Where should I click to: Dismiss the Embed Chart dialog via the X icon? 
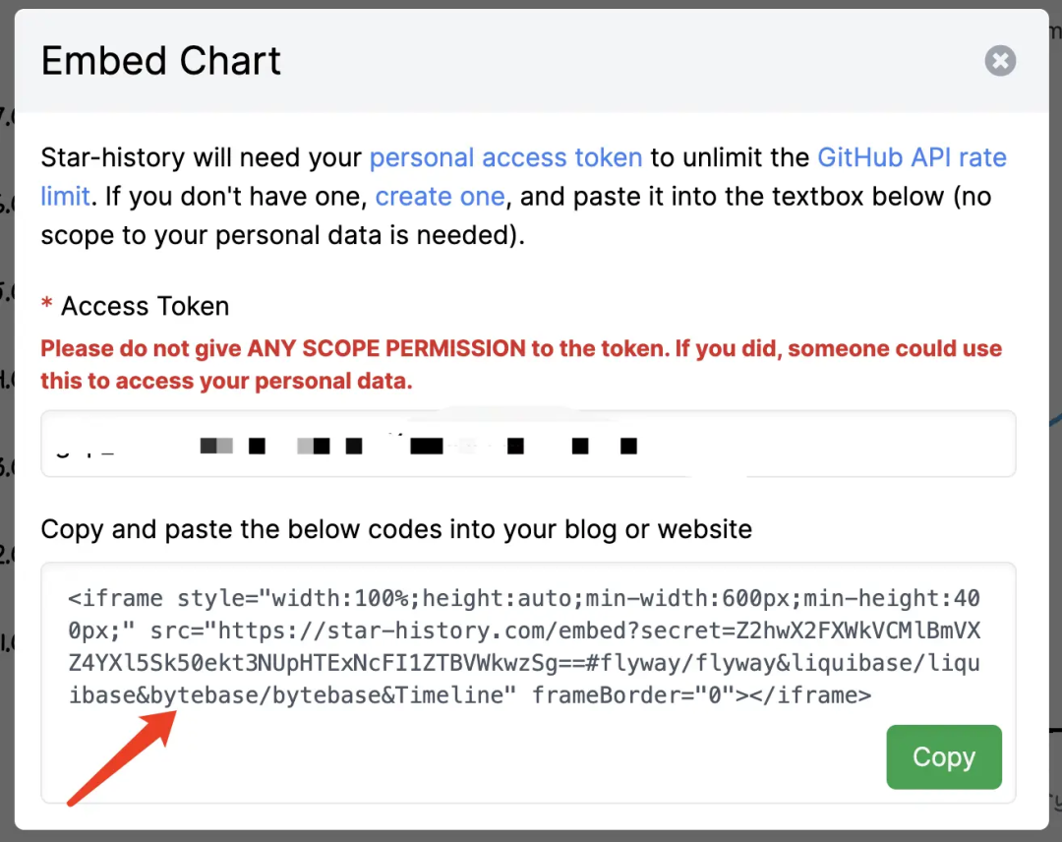[x=1000, y=61]
